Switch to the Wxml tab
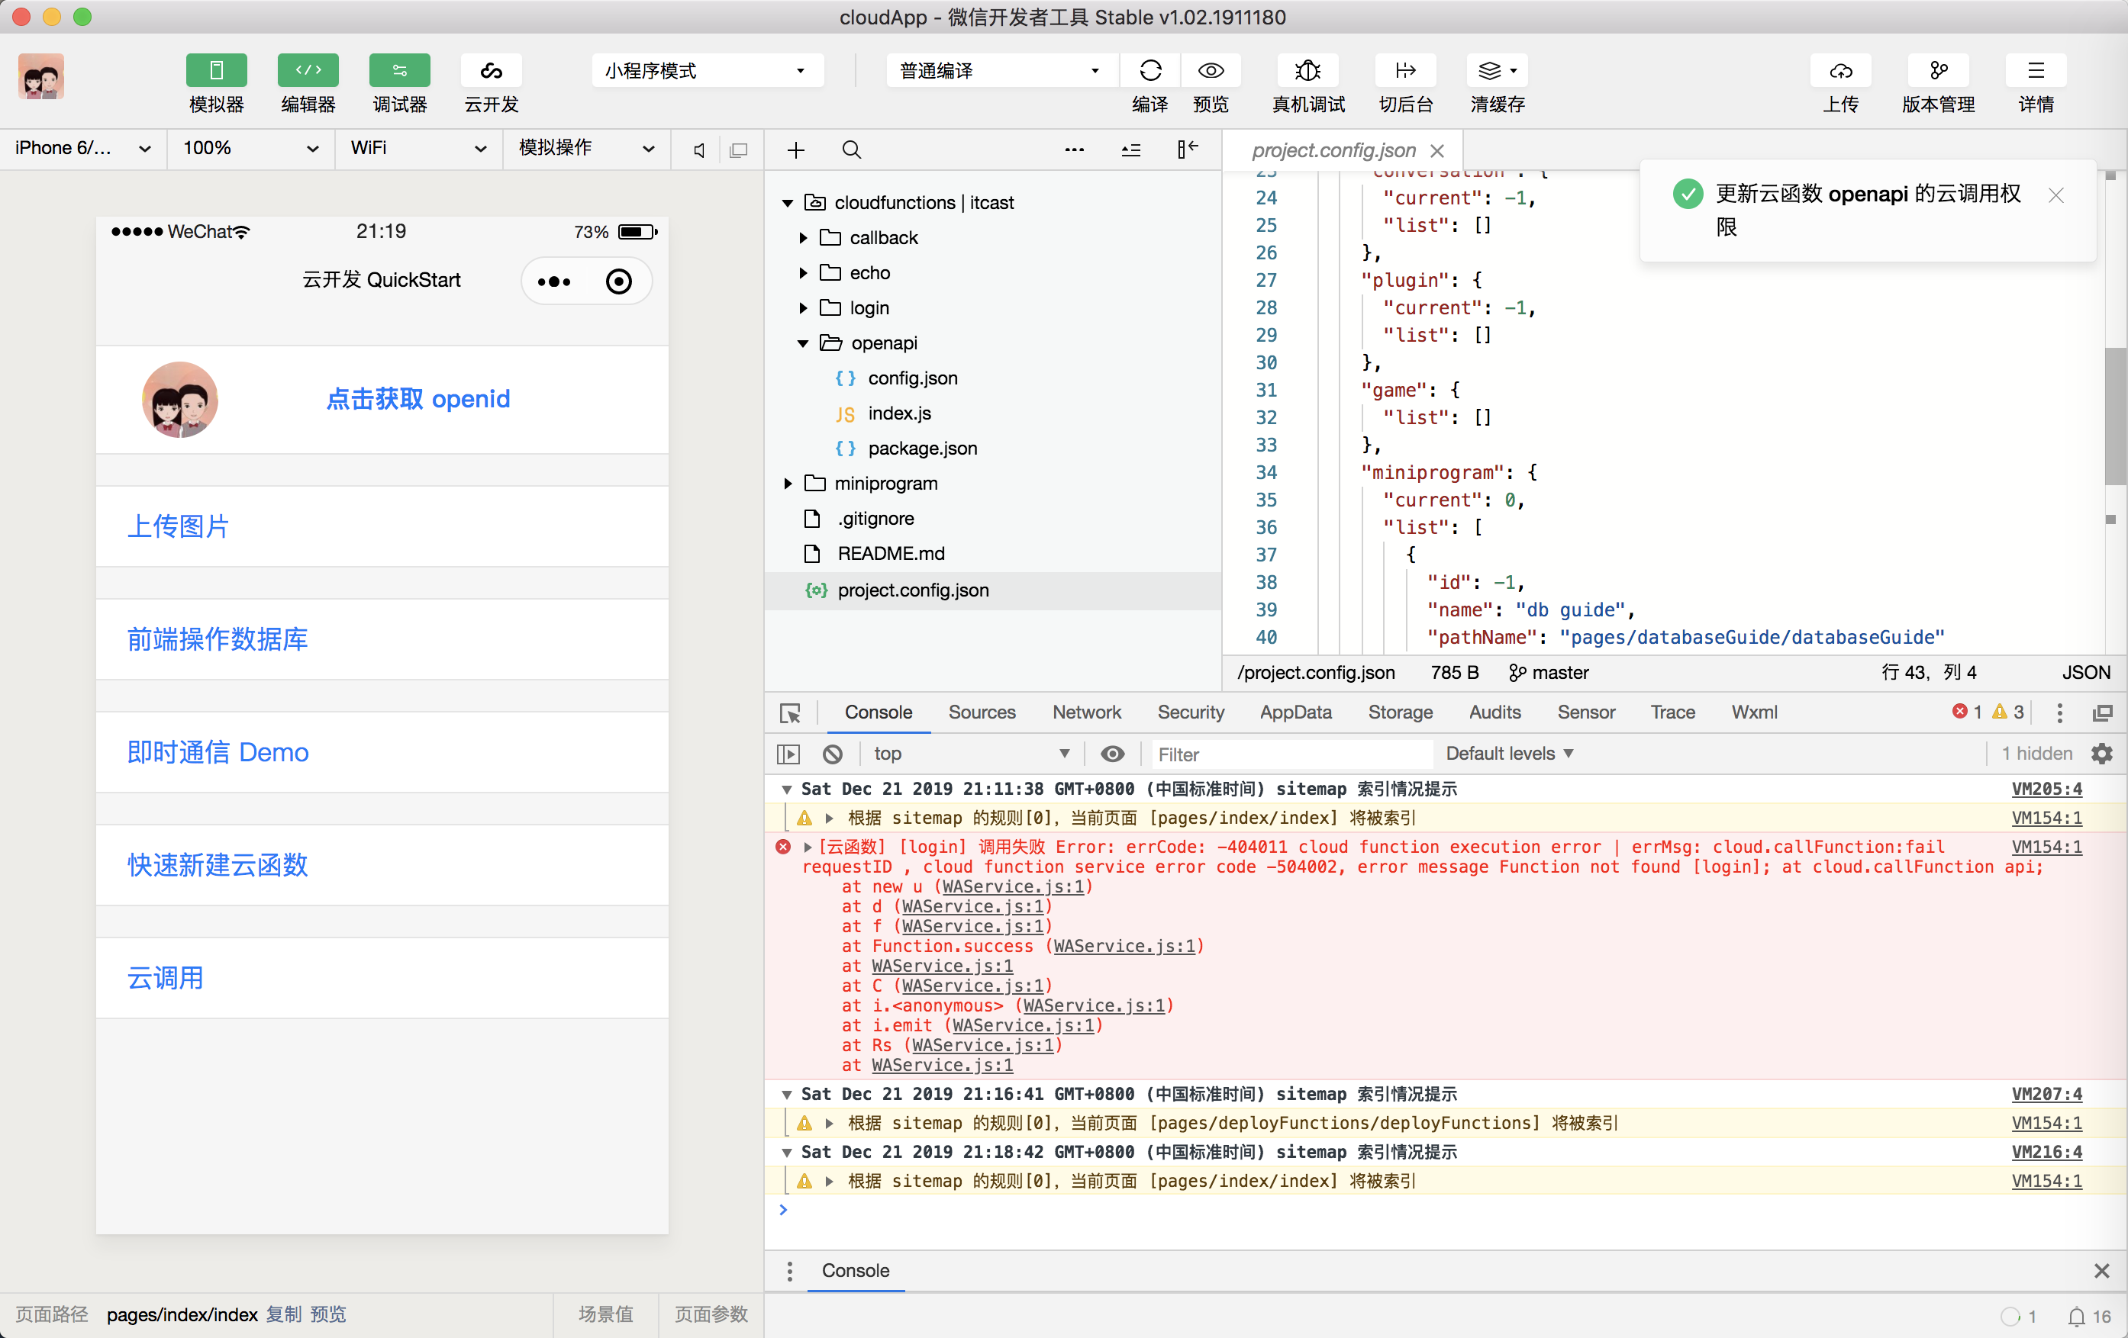This screenshot has width=2128, height=1338. click(x=1754, y=712)
